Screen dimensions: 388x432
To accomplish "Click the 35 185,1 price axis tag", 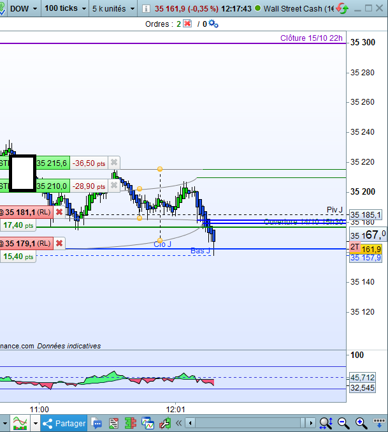I will [x=366, y=214].
